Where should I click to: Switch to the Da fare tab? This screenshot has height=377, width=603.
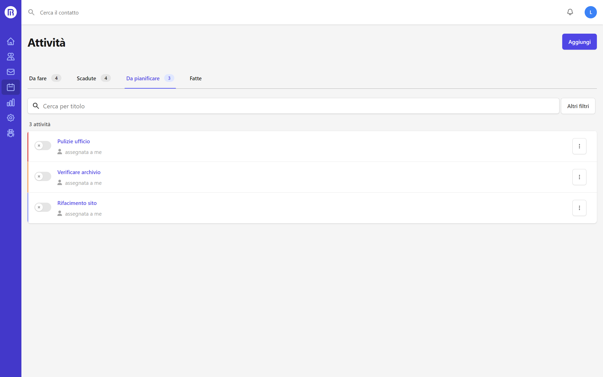37,78
